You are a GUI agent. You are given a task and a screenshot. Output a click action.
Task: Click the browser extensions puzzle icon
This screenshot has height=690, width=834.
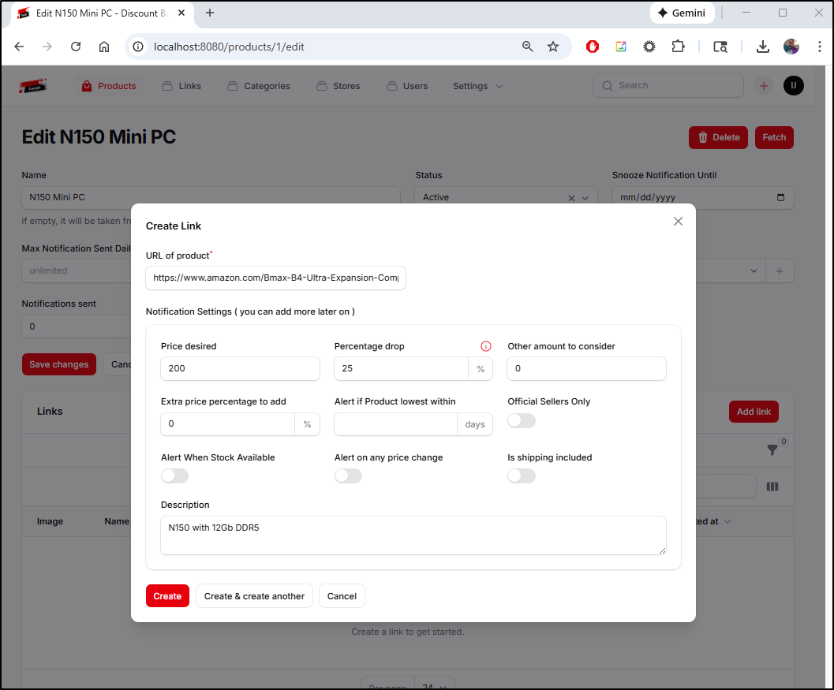tap(678, 47)
